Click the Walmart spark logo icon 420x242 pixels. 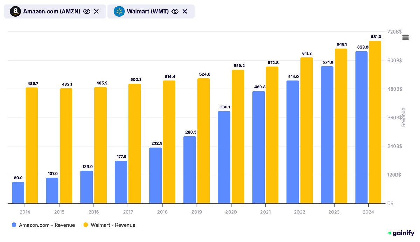coord(119,12)
